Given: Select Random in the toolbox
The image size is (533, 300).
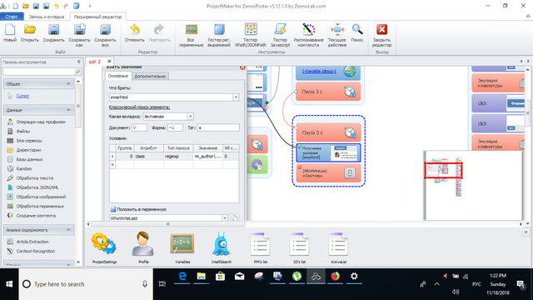Looking at the screenshot, I should 24,168.
